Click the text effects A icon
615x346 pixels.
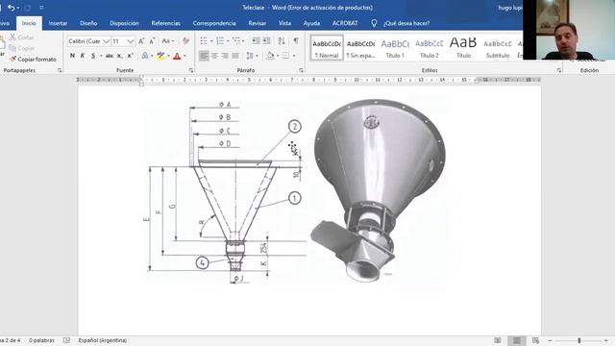click(145, 56)
